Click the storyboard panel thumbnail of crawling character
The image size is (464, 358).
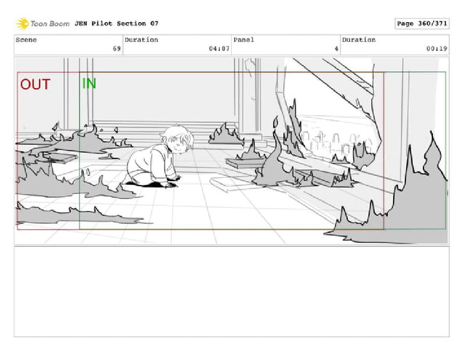click(x=231, y=151)
